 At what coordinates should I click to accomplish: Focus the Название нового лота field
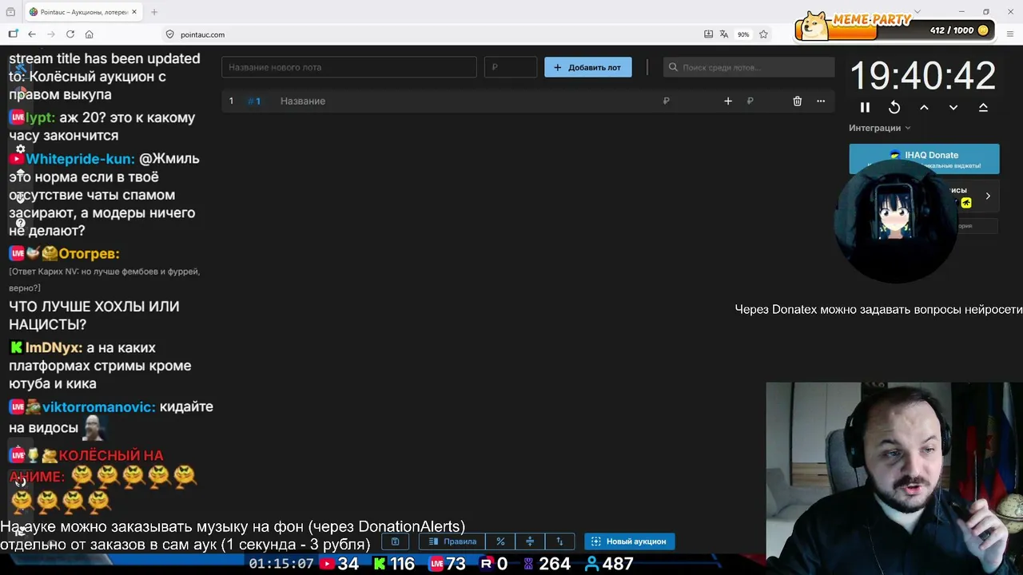coord(349,67)
